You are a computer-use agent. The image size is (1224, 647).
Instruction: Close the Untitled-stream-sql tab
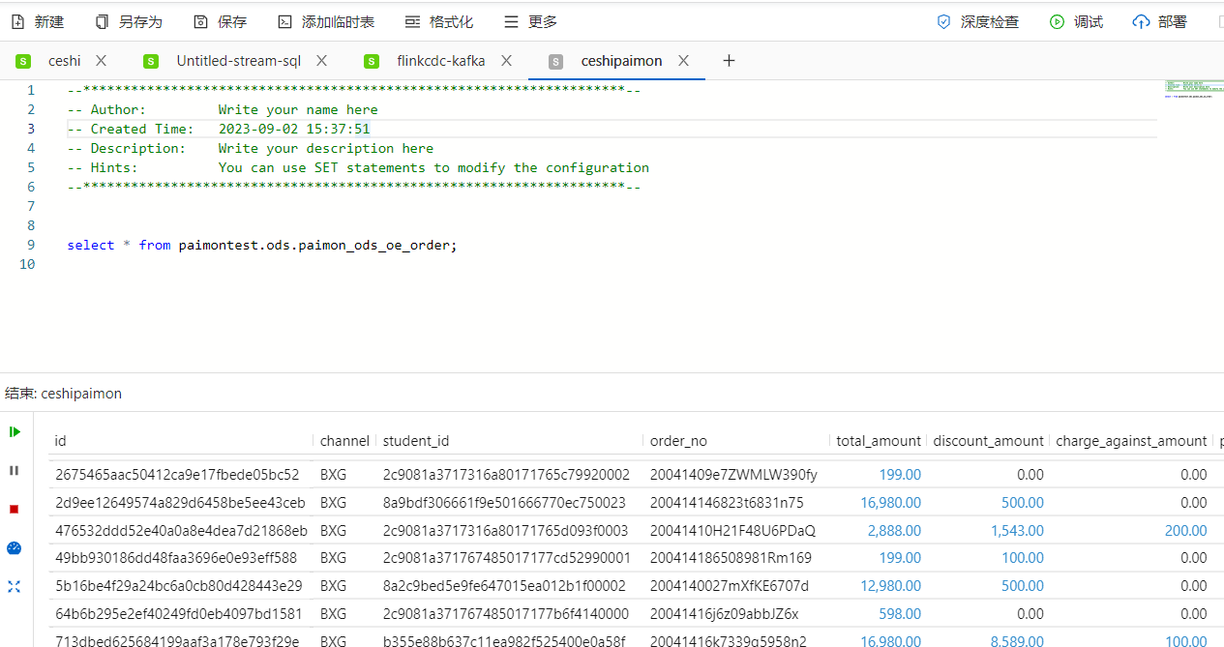(321, 61)
